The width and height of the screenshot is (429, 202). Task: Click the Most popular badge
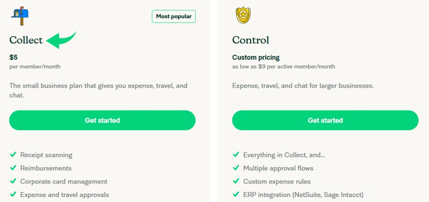click(x=173, y=17)
